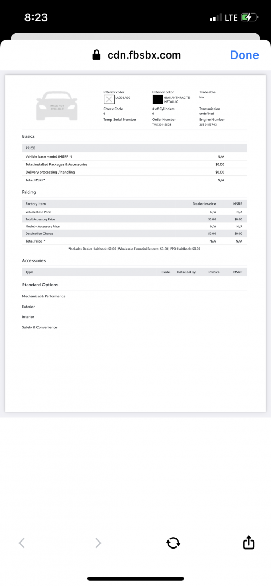This screenshot has height=586, width=271.
Task: Tap the battery charging status icon
Action: tap(249, 17)
